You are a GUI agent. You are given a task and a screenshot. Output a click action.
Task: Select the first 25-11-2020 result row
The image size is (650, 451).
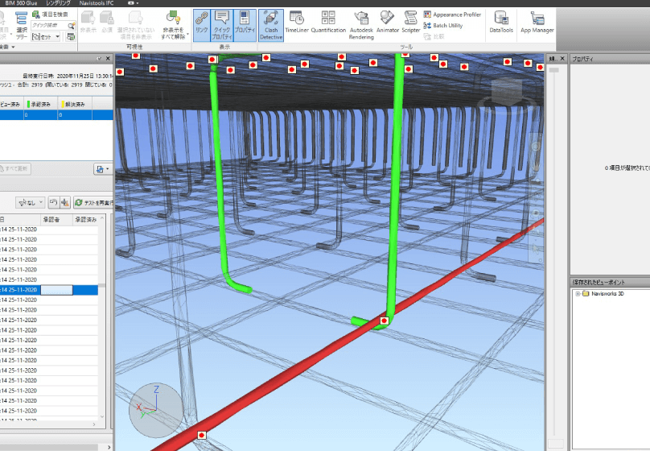49,230
